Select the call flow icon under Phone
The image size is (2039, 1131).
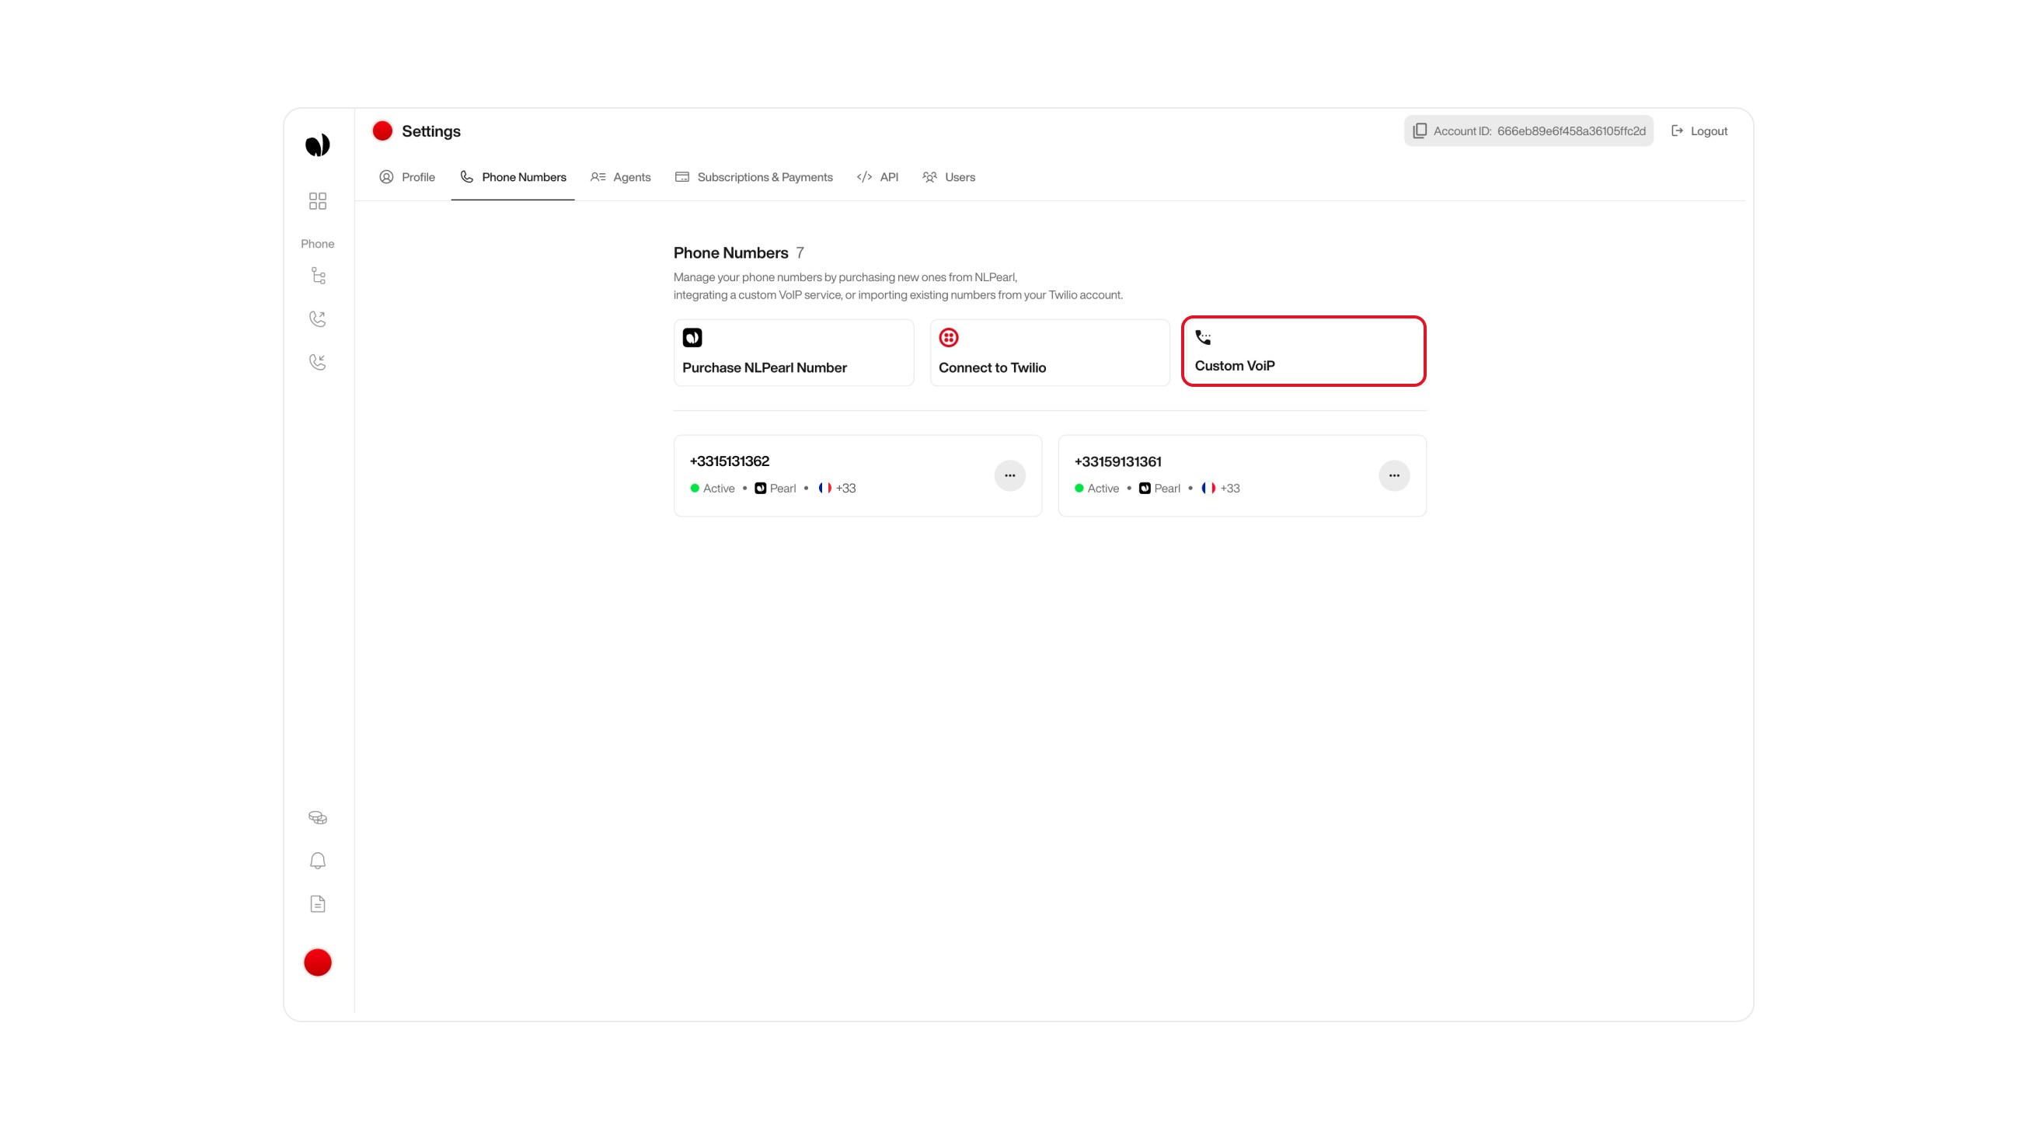coord(317,276)
